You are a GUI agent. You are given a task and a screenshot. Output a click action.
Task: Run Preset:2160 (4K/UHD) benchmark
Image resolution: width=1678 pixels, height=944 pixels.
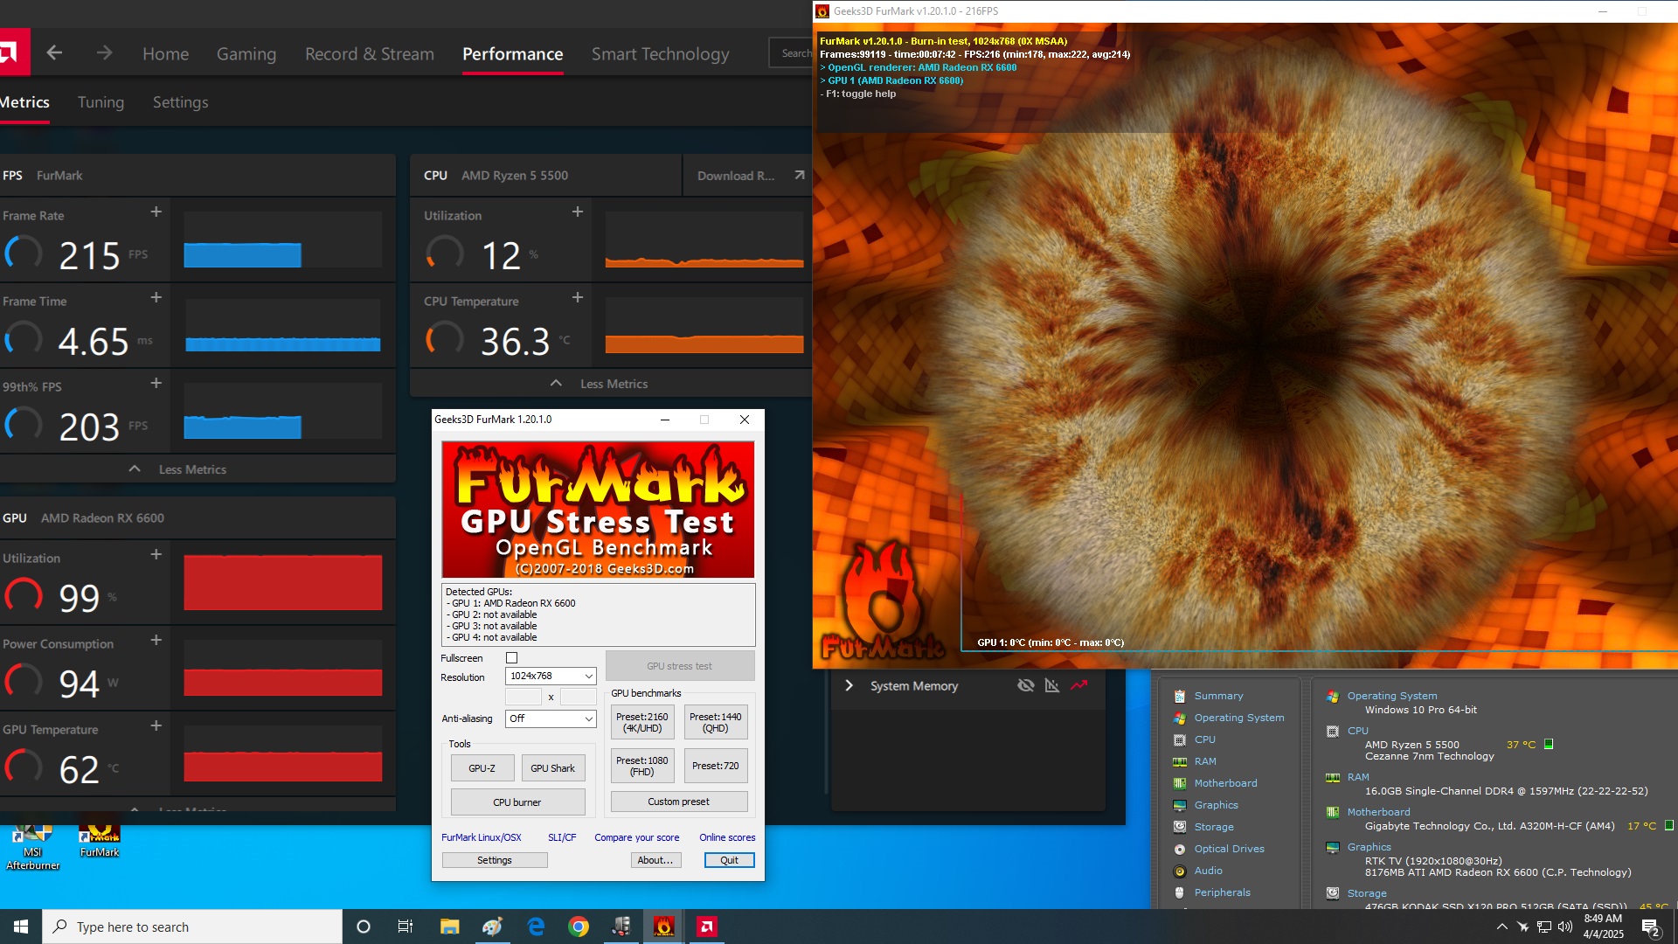[642, 722]
